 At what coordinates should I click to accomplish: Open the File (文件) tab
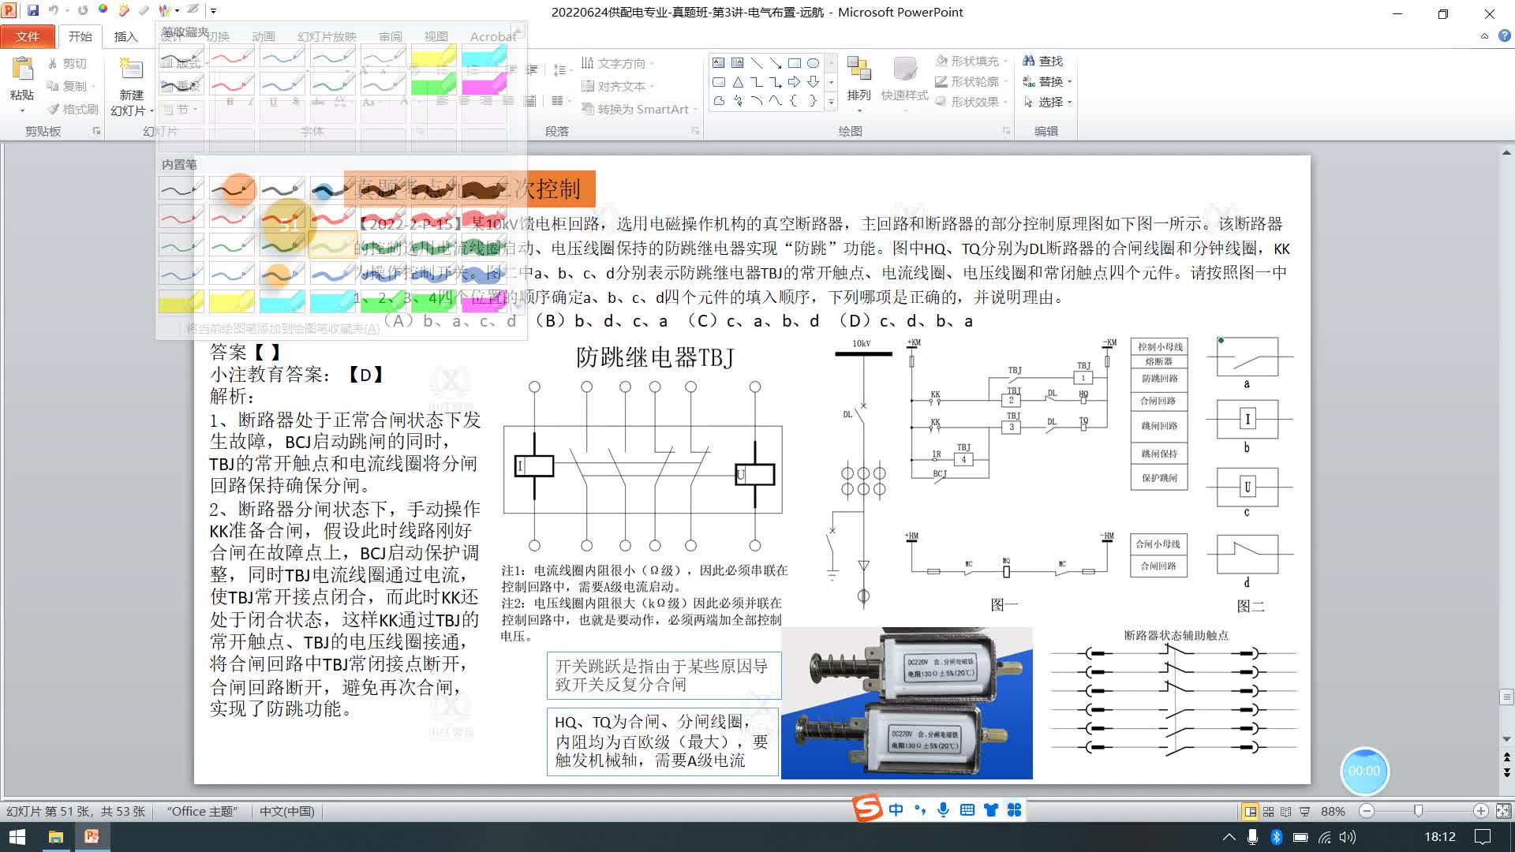click(28, 36)
